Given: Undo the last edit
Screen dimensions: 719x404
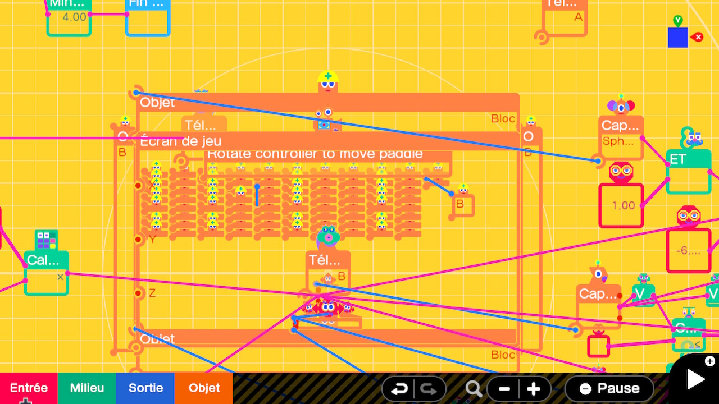Looking at the screenshot, I should [x=399, y=388].
